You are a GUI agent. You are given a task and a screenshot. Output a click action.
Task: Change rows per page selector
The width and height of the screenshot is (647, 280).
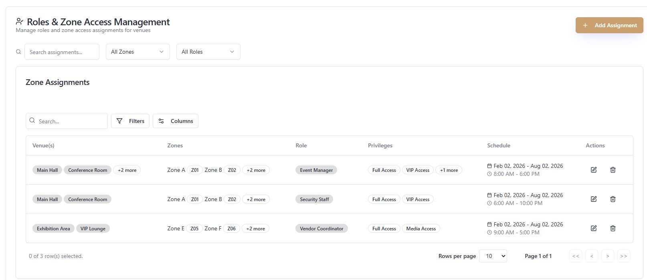pos(493,256)
